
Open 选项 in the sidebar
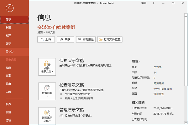(x=14, y=120)
